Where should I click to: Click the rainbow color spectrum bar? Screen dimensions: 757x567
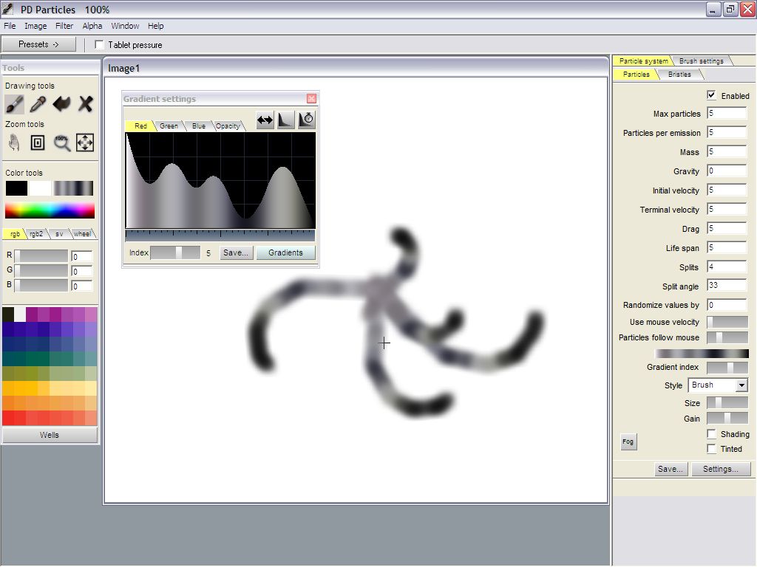click(x=50, y=210)
